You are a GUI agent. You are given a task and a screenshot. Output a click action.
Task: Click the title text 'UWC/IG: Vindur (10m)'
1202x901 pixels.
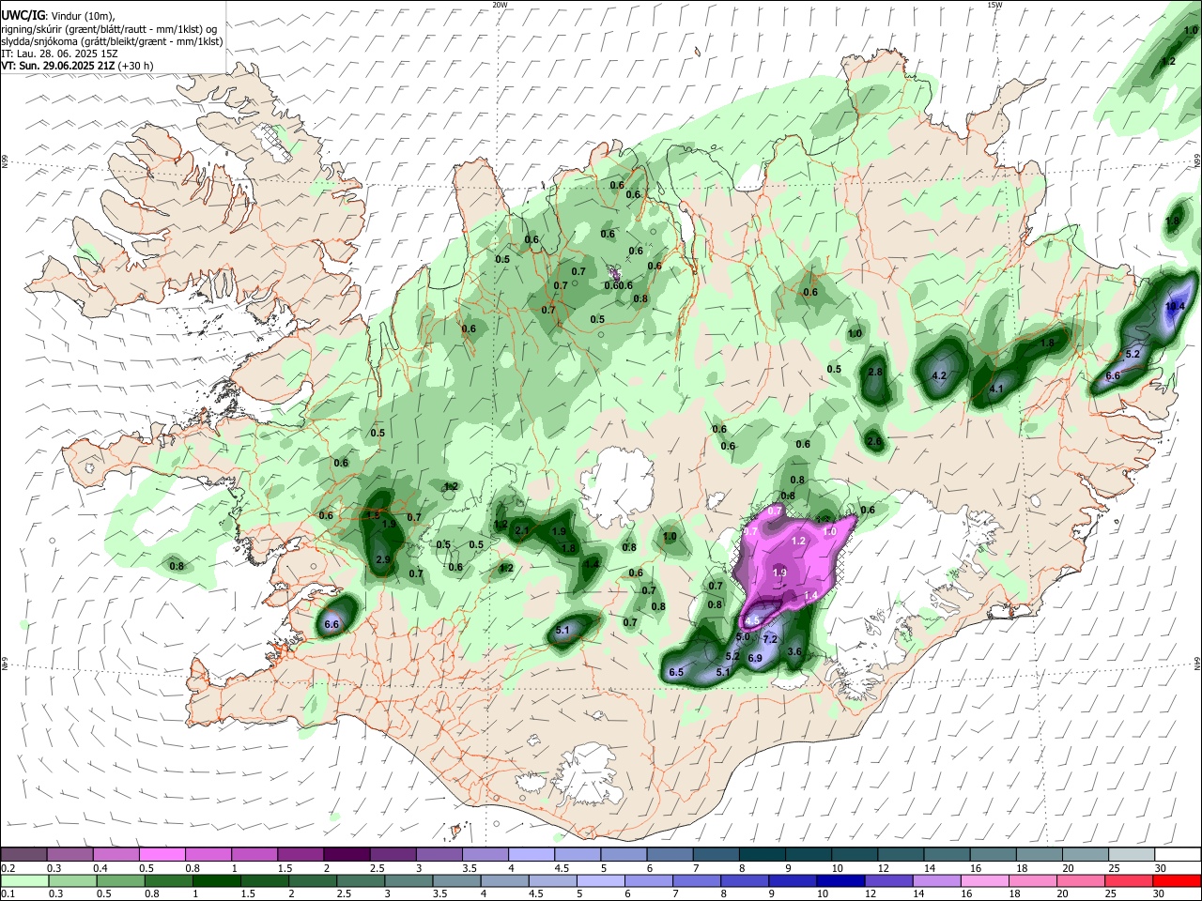tap(57, 15)
